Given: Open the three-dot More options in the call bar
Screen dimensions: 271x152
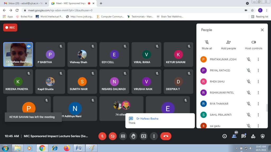Looking at the screenshot, I should (x=154, y=136).
